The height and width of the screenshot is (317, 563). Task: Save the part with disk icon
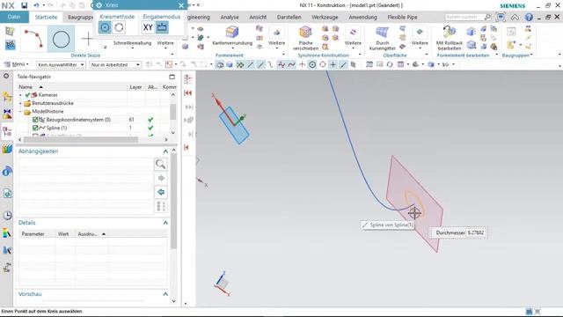point(24,5)
